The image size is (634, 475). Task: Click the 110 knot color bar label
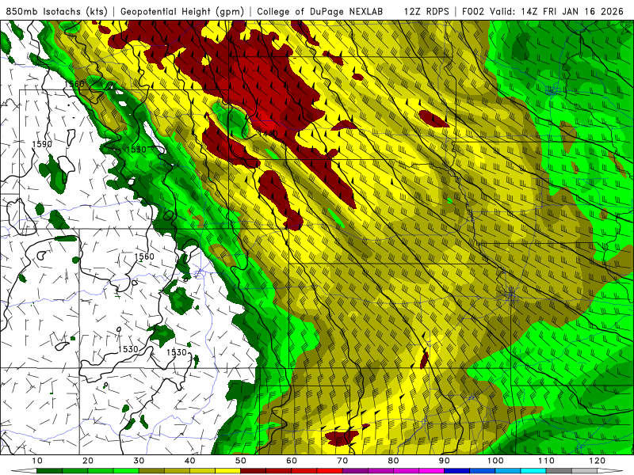point(546,461)
